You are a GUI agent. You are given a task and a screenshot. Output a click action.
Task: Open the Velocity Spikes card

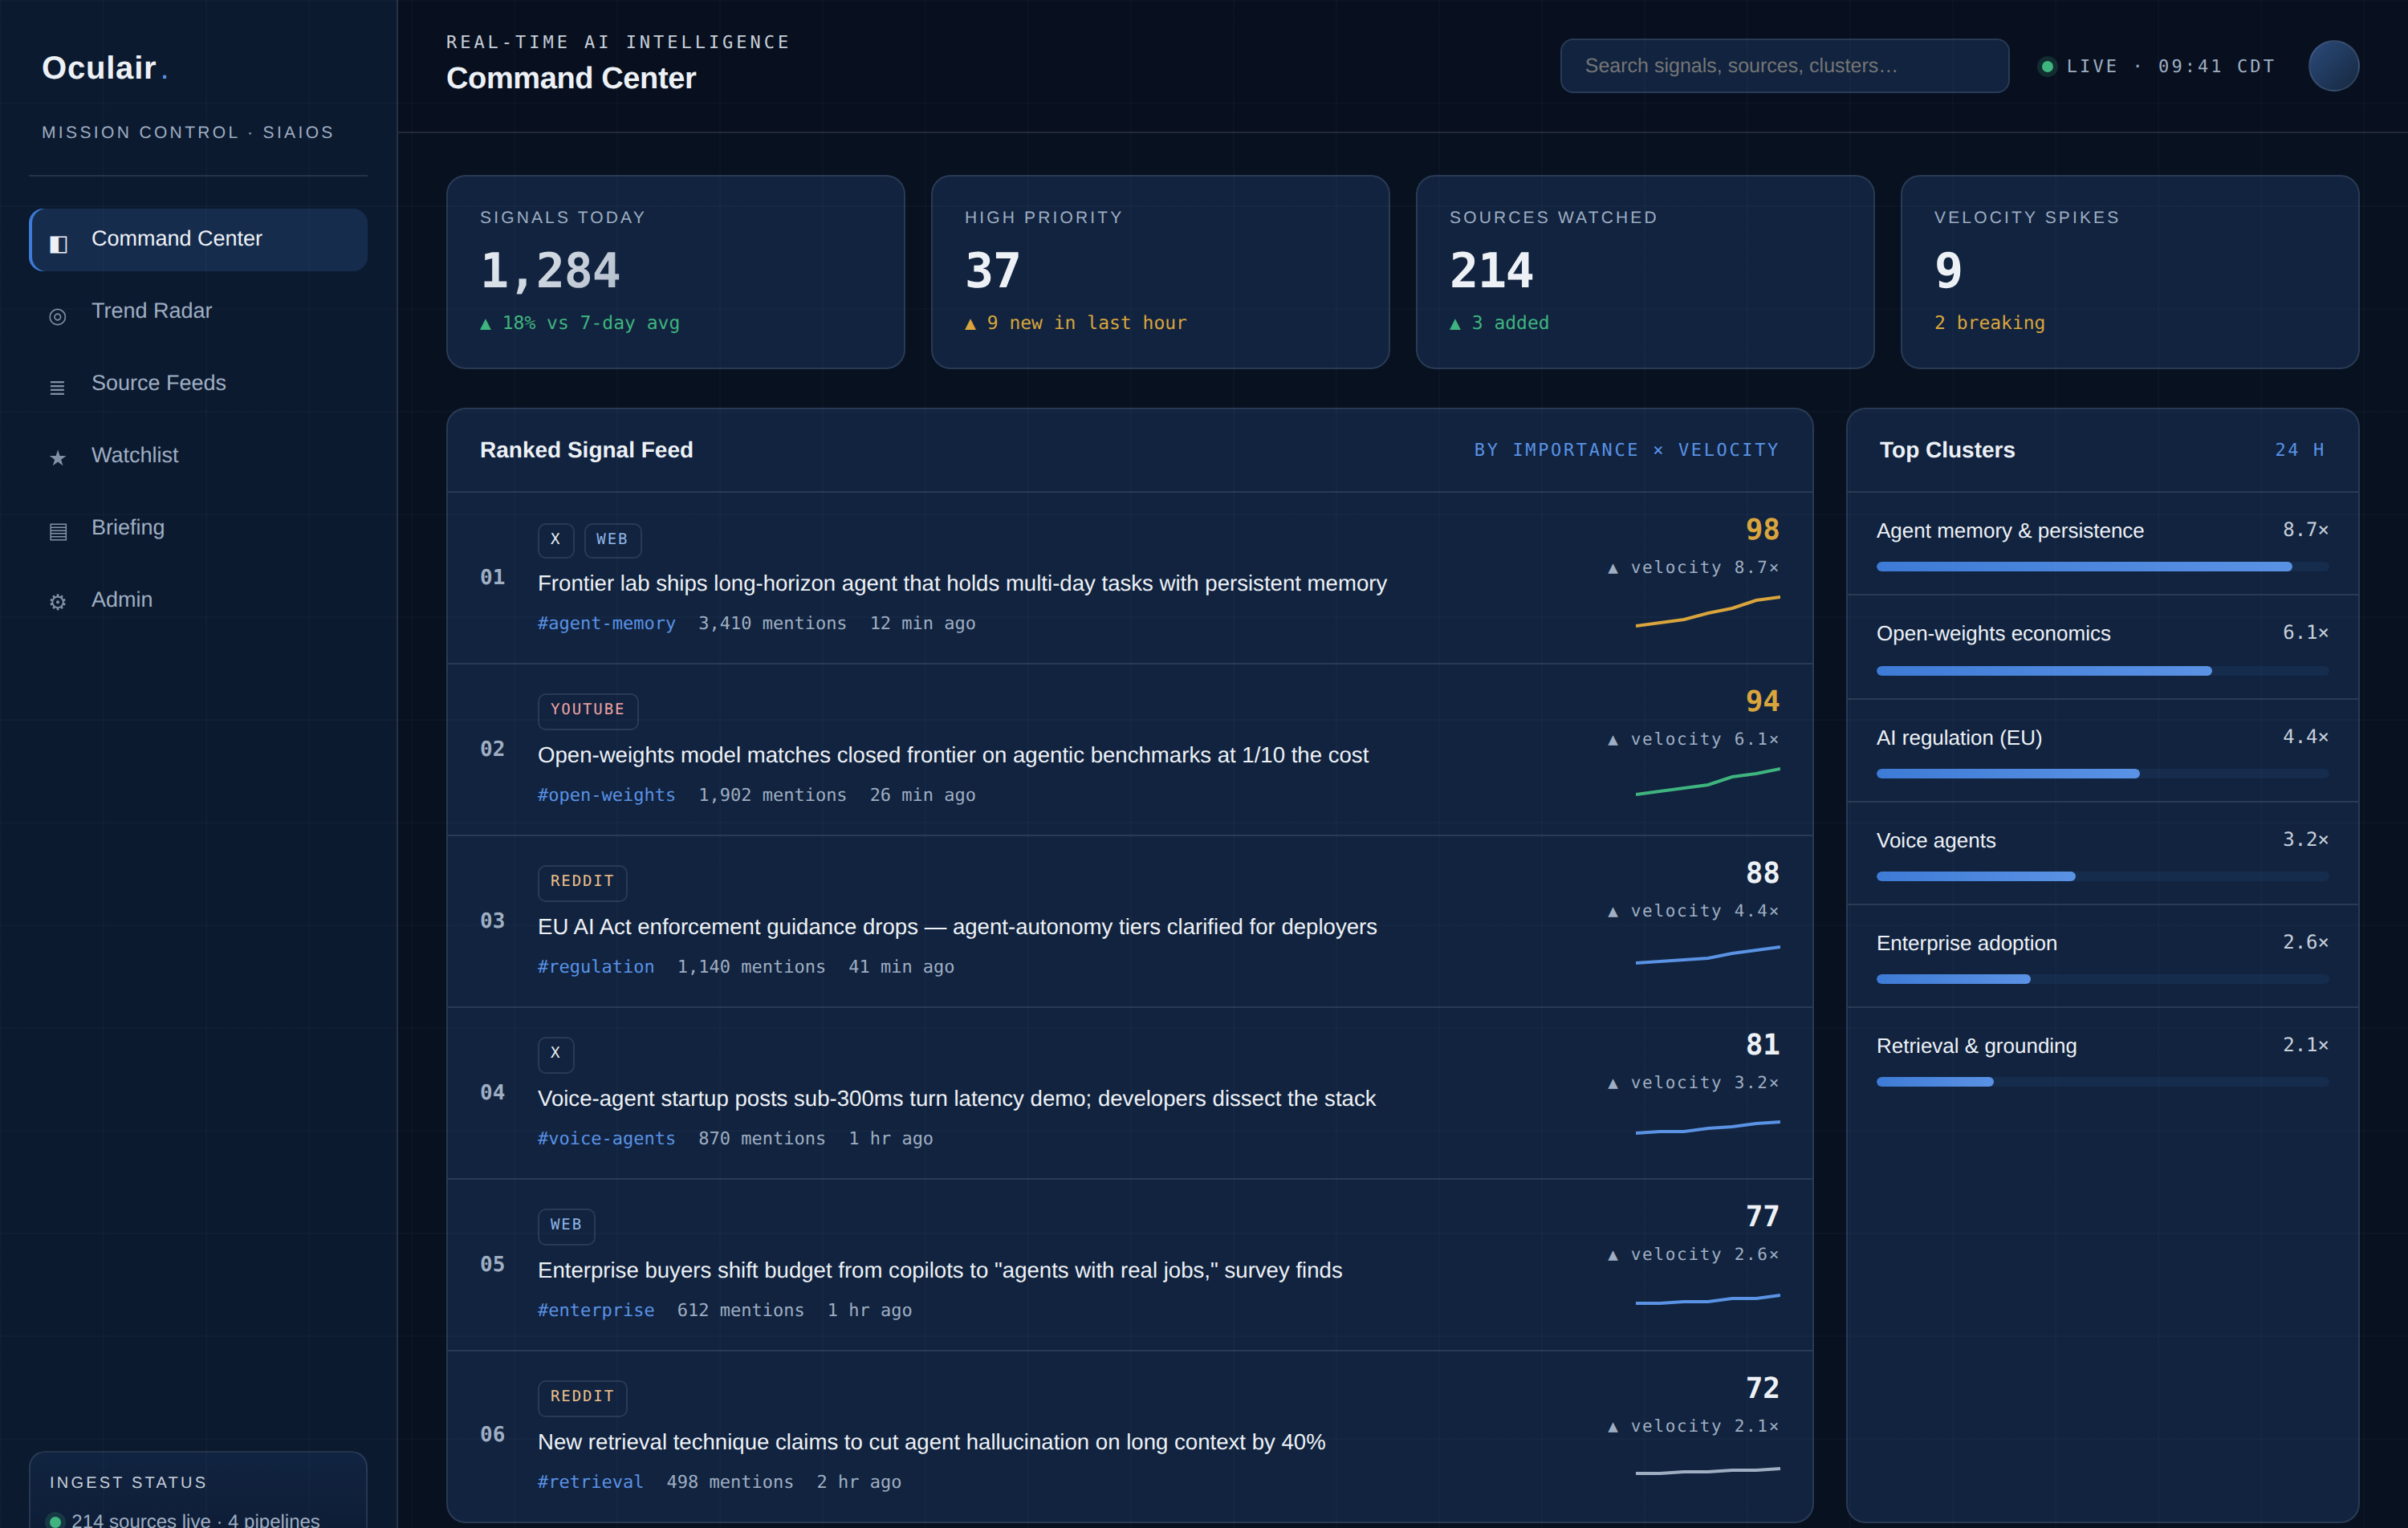pos(2130,272)
